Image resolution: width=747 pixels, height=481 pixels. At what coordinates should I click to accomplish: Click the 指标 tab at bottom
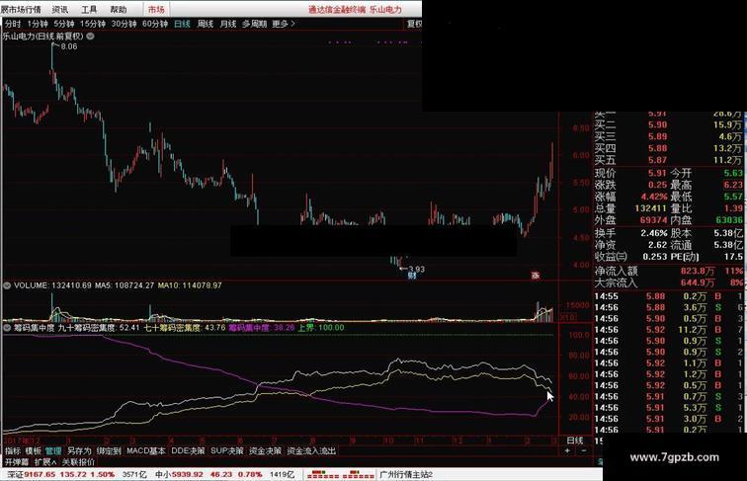click(13, 450)
